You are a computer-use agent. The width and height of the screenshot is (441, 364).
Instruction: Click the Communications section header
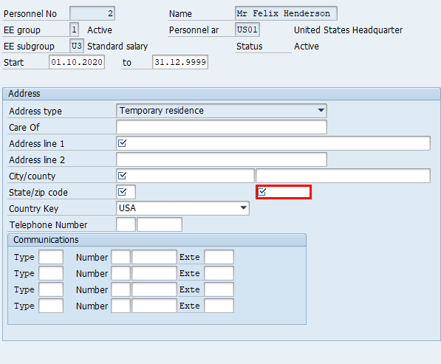(157, 240)
